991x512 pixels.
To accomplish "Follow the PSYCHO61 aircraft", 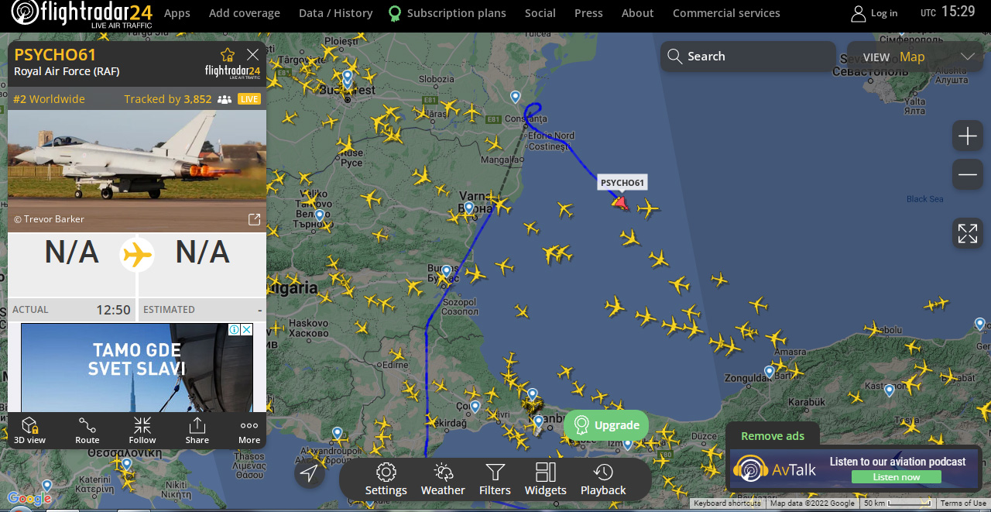I will tap(142, 431).
